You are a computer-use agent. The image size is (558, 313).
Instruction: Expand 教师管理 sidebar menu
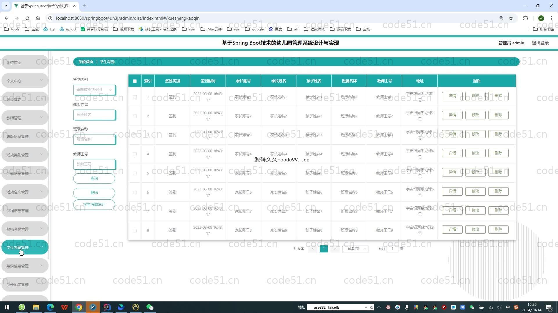click(x=25, y=118)
